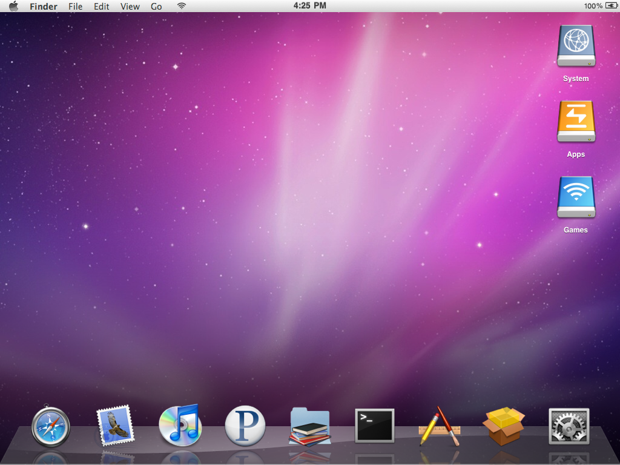Select the orange Apps drive icon

point(576,122)
